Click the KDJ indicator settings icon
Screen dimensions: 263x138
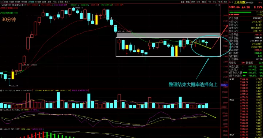coord(1,110)
